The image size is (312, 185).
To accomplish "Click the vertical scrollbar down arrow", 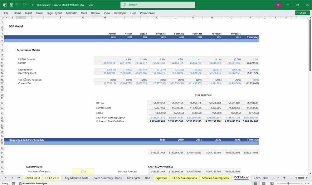I will click(310, 173).
